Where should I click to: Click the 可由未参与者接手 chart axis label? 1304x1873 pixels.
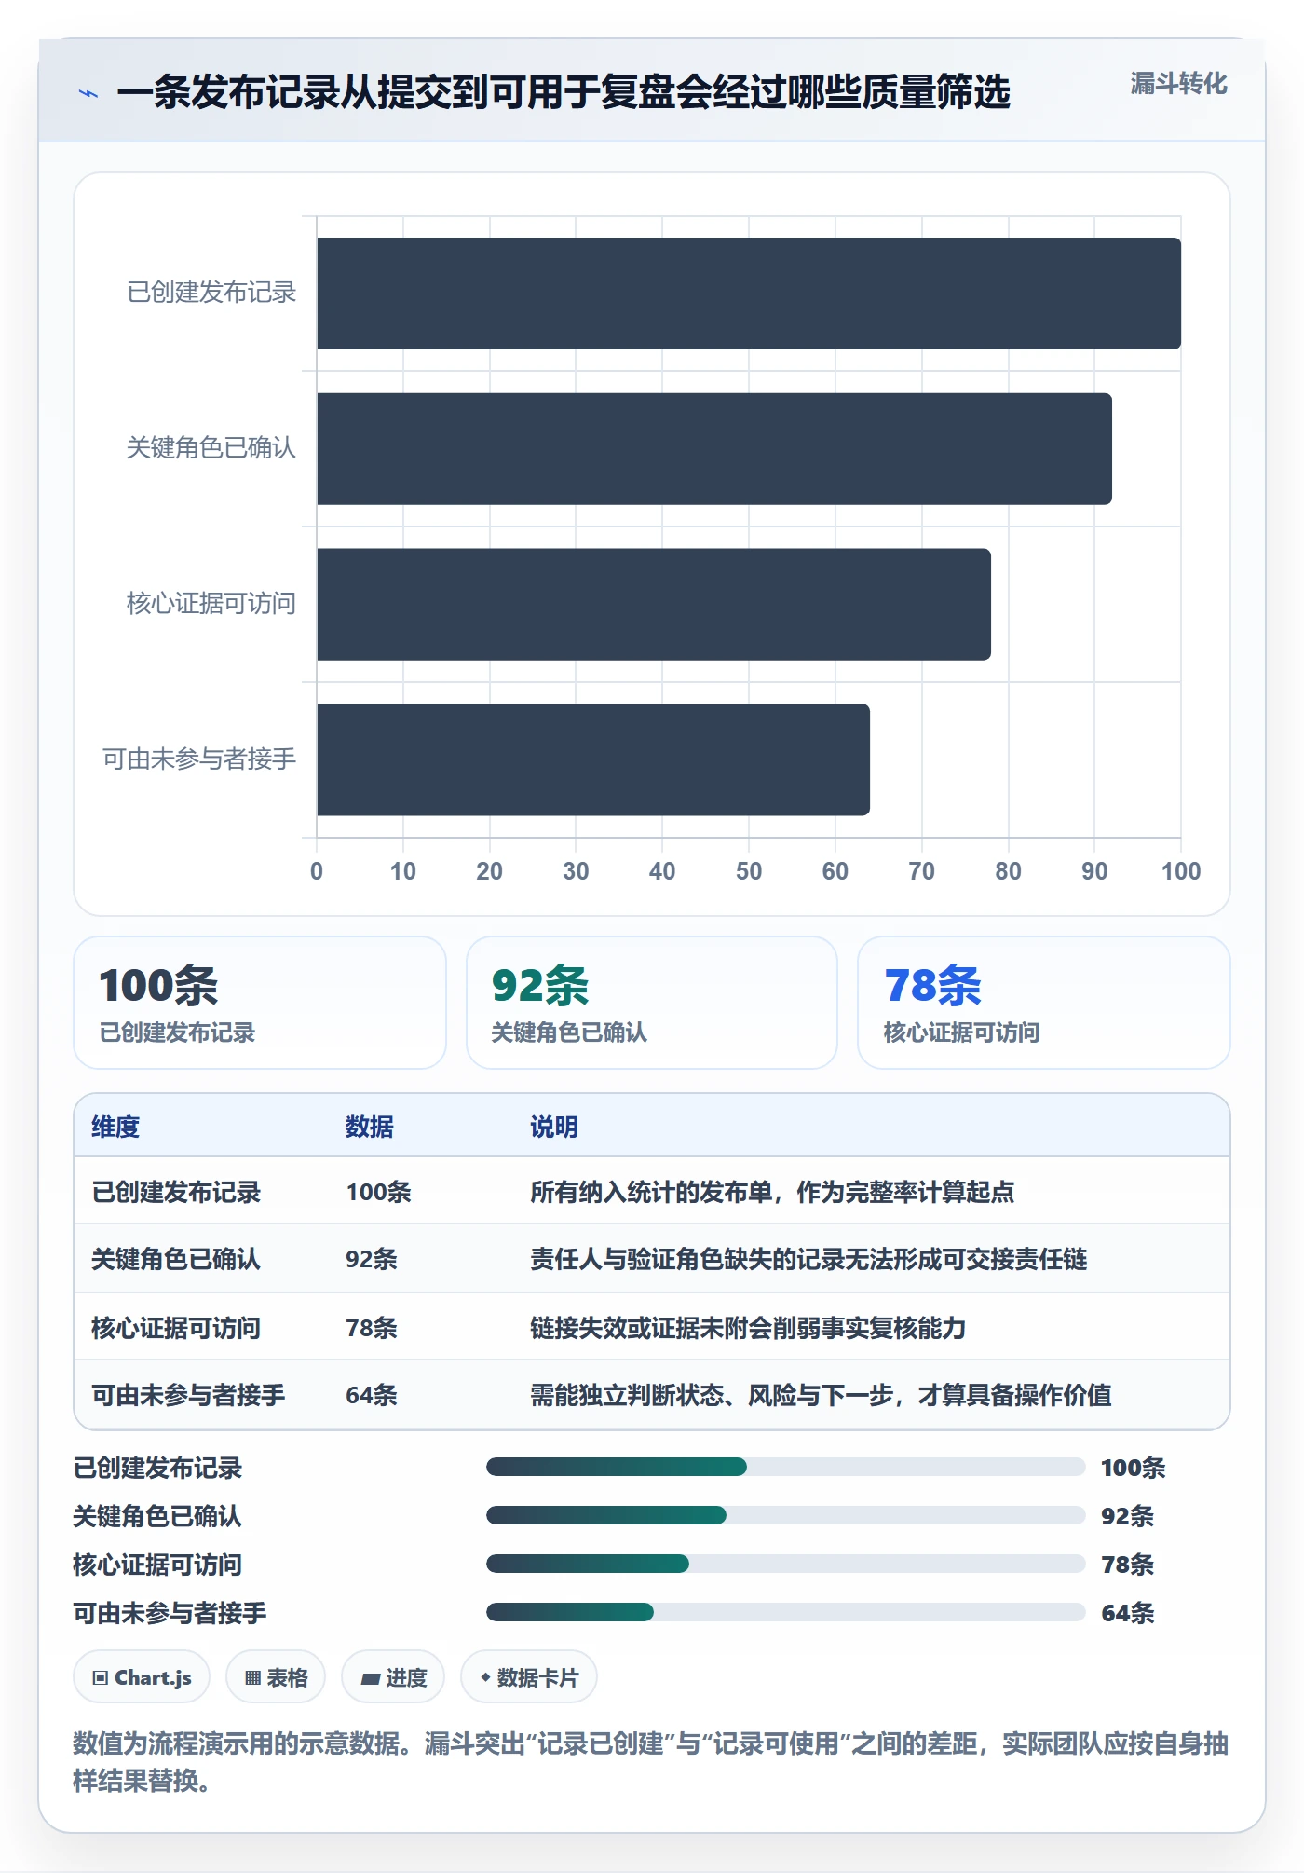coord(199,759)
